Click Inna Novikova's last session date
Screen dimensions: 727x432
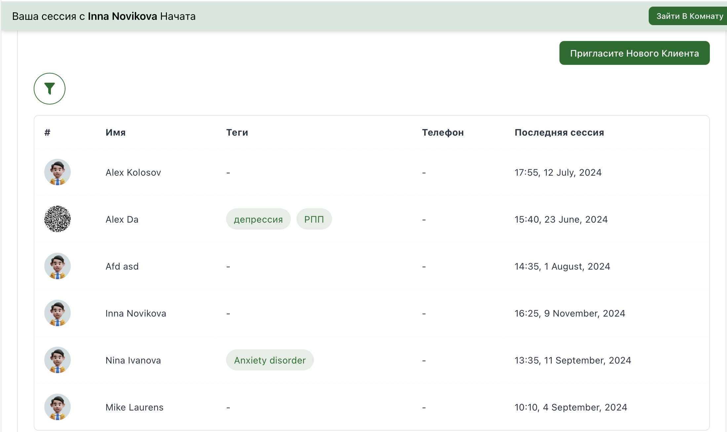point(570,313)
